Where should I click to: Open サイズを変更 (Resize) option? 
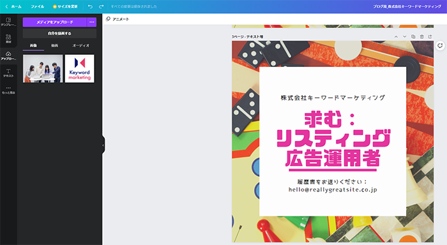click(65, 6)
